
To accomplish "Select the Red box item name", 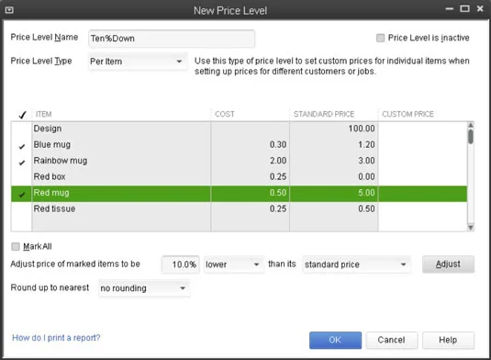I will click(50, 176).
